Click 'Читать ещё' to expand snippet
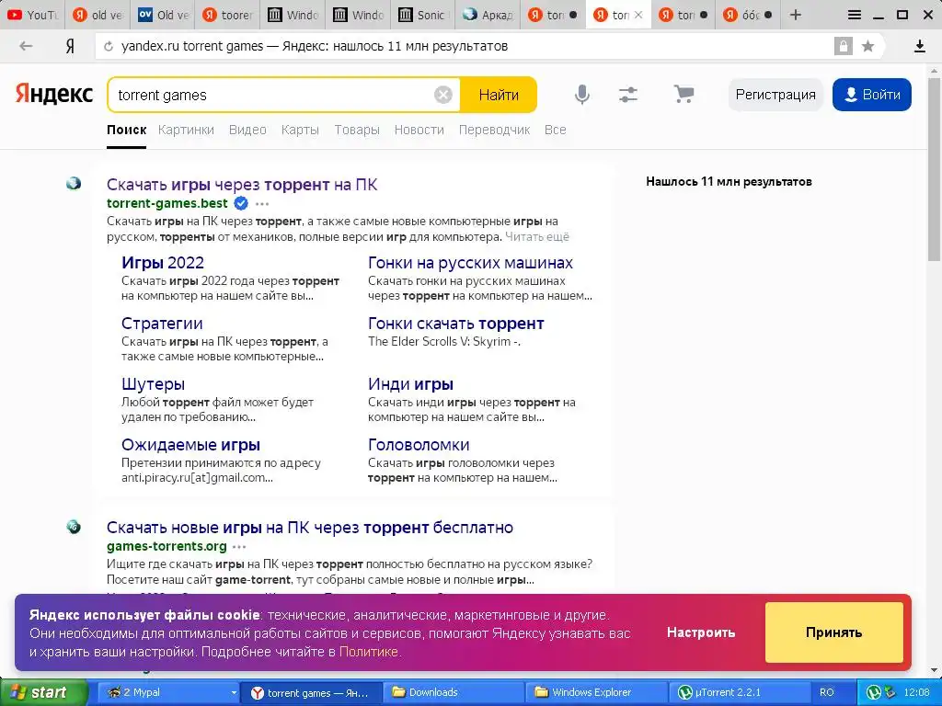The width and height of the screenshot is (942, 706). 537,236
